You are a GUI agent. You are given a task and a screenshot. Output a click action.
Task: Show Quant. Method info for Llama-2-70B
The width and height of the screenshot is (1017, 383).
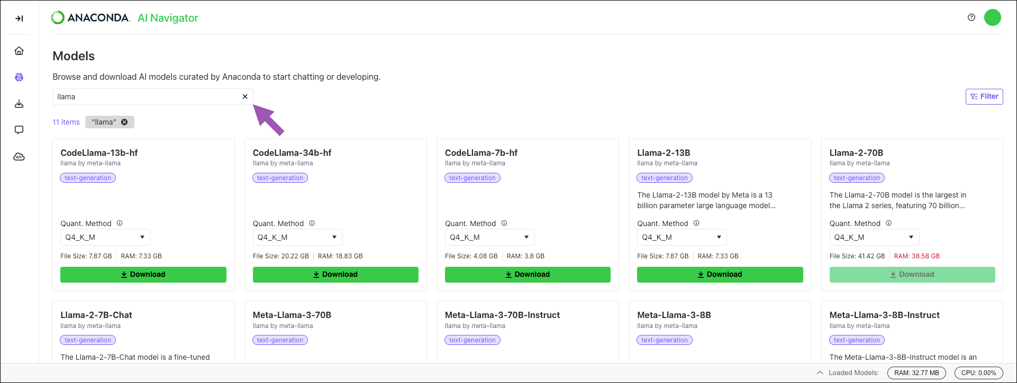click(888, 223)
